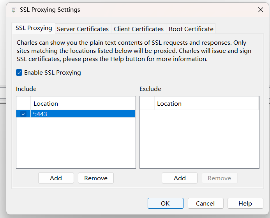Click the disabled Exclude Remove button
The image size is (270, 218).
pos(219,178)
